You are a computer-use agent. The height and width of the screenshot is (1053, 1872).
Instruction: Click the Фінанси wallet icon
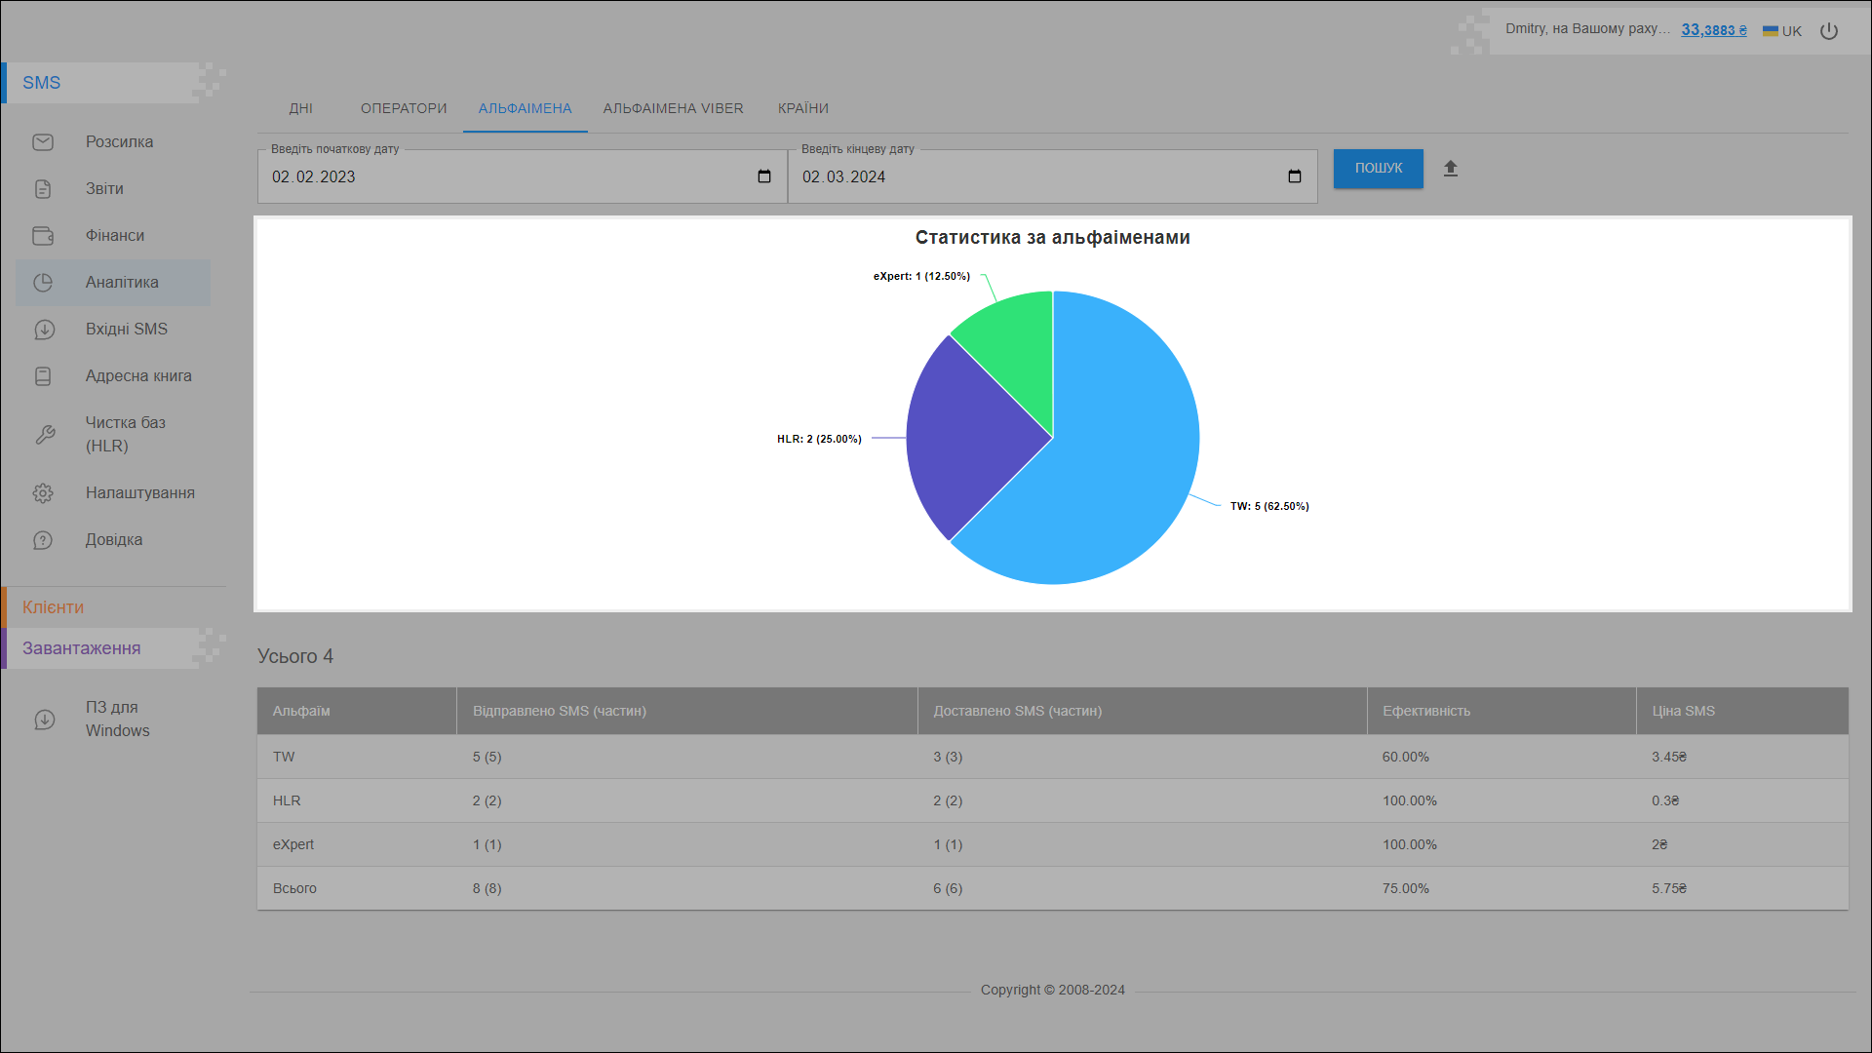pos(43,236)
